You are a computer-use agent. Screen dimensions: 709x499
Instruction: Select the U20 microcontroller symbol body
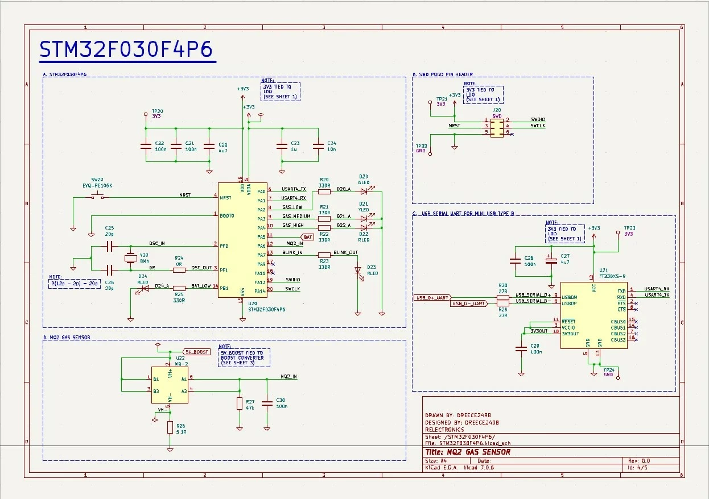click(x=242, y=240)
